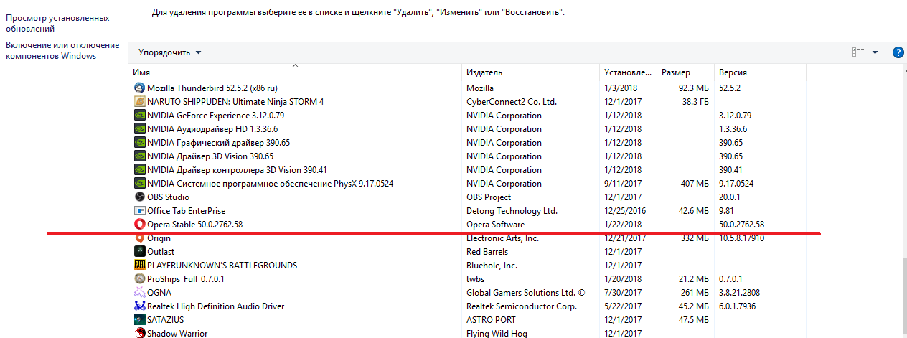The image size is (907, 338).
Task: Expand the view options dropdown arrow
Action: tap(875, 52)
